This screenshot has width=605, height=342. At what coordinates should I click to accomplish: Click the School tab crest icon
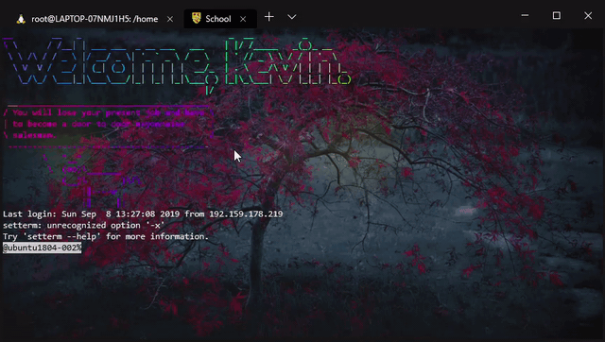coord(197,18)
